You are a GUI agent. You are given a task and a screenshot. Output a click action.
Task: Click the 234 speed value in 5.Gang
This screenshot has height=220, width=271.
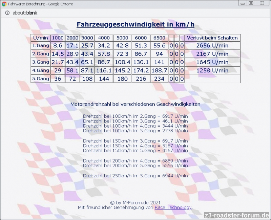[x=159, y=79]
